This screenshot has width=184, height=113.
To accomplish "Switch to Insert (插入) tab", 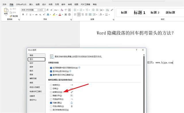I will (x=31, y=4).
